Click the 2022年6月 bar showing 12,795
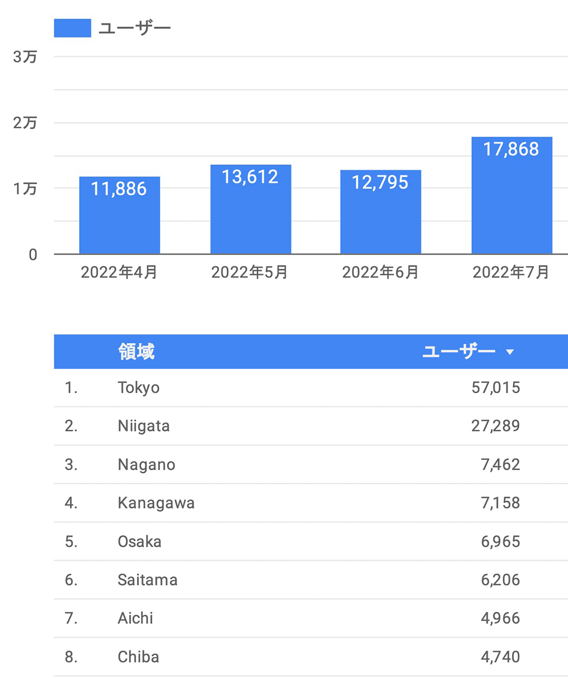The image size is (568, 678). [380, 212]
